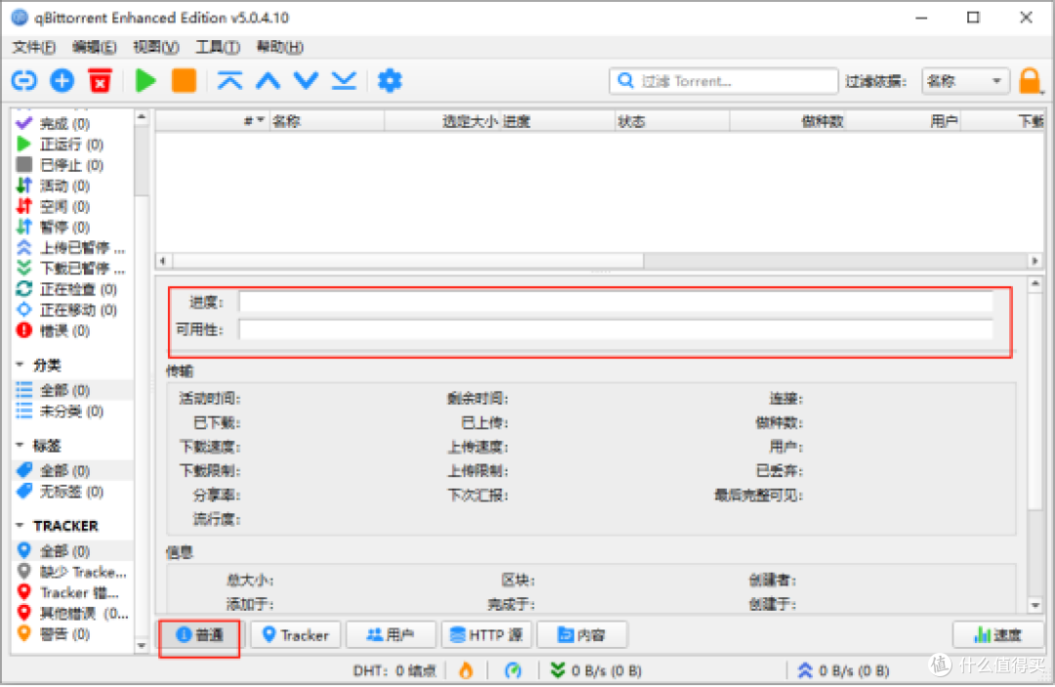Open options with the gear icon
This screenshot has width=1055, height=687.
(x=390, y=81)
